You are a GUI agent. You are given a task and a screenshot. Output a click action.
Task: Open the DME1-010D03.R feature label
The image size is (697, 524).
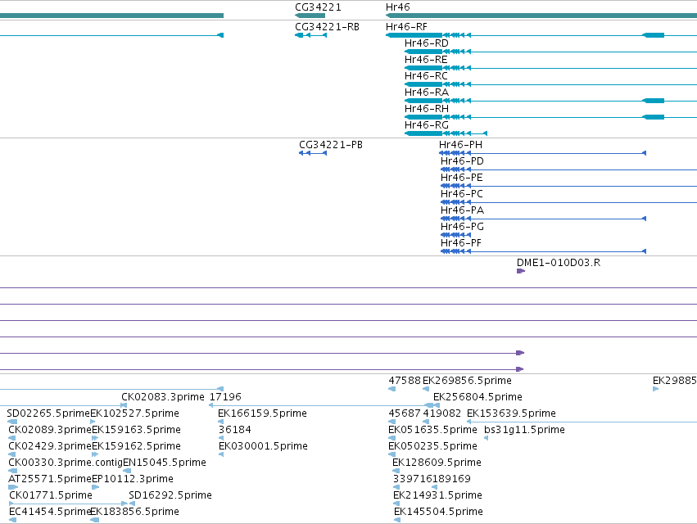click(559, 263)
